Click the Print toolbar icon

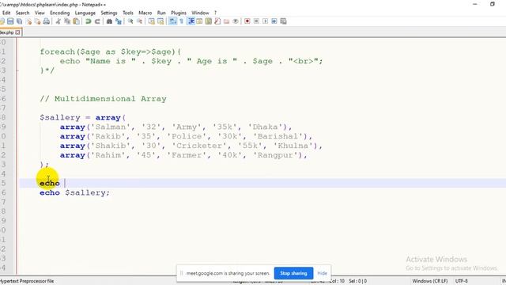[x=47, y=21]
